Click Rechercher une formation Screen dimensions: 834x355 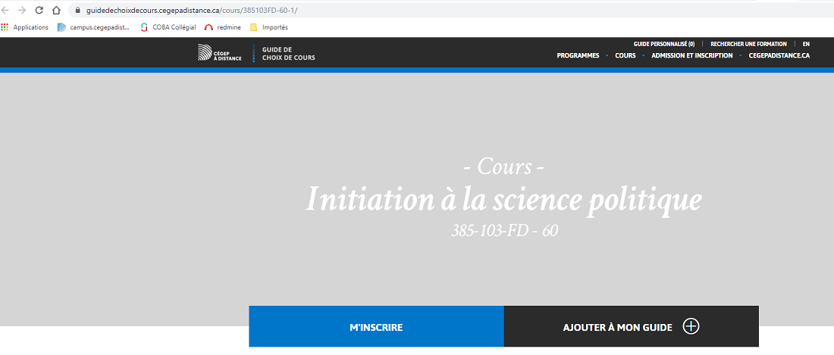pyautogui.click(x=748, y=44)
